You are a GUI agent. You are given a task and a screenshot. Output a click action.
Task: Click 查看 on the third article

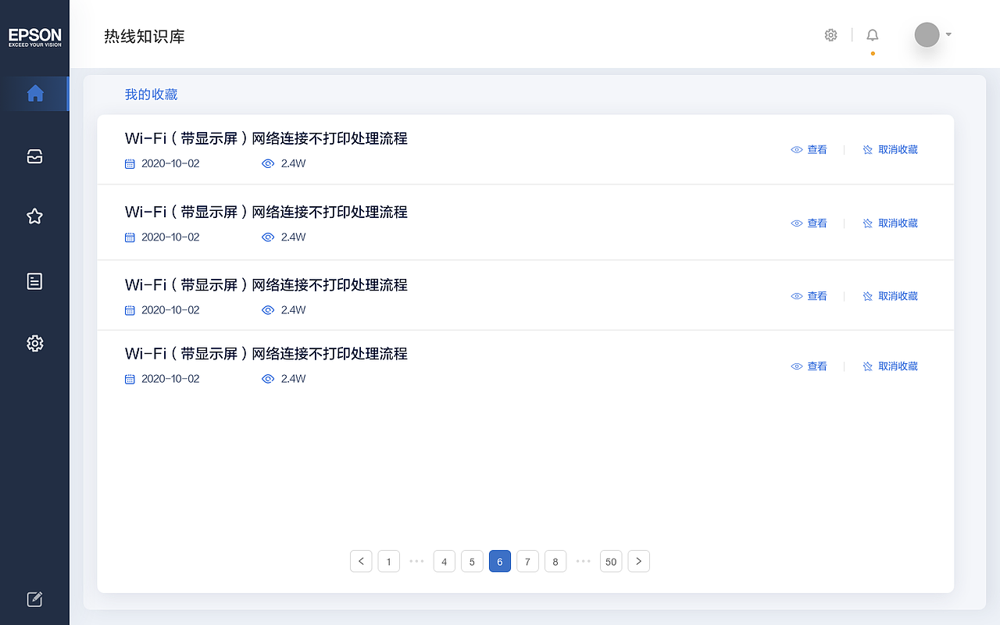tap(817, 295)
